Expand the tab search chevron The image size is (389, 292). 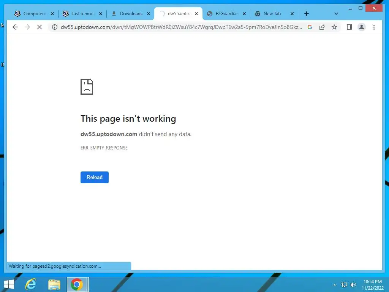tap(336, 14)
